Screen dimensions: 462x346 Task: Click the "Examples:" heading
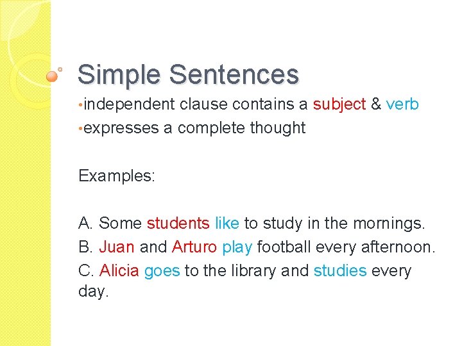pyautogui.click(x=116, y=176)
